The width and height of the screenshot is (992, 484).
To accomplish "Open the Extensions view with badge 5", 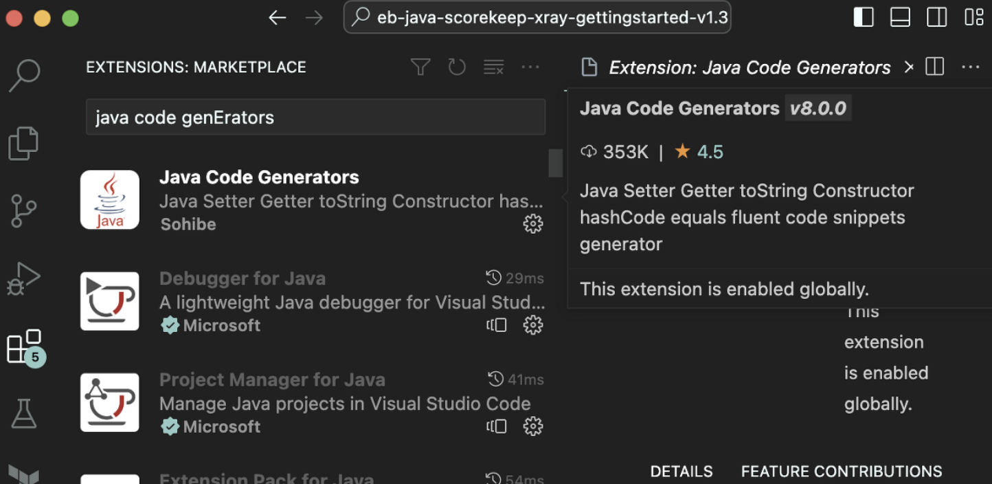I will coord(25,347).
